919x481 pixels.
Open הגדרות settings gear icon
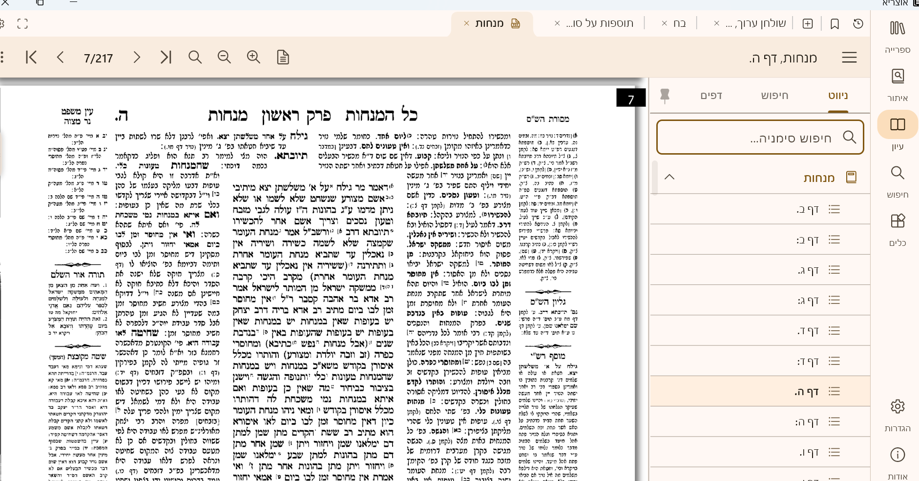point(897,407)
